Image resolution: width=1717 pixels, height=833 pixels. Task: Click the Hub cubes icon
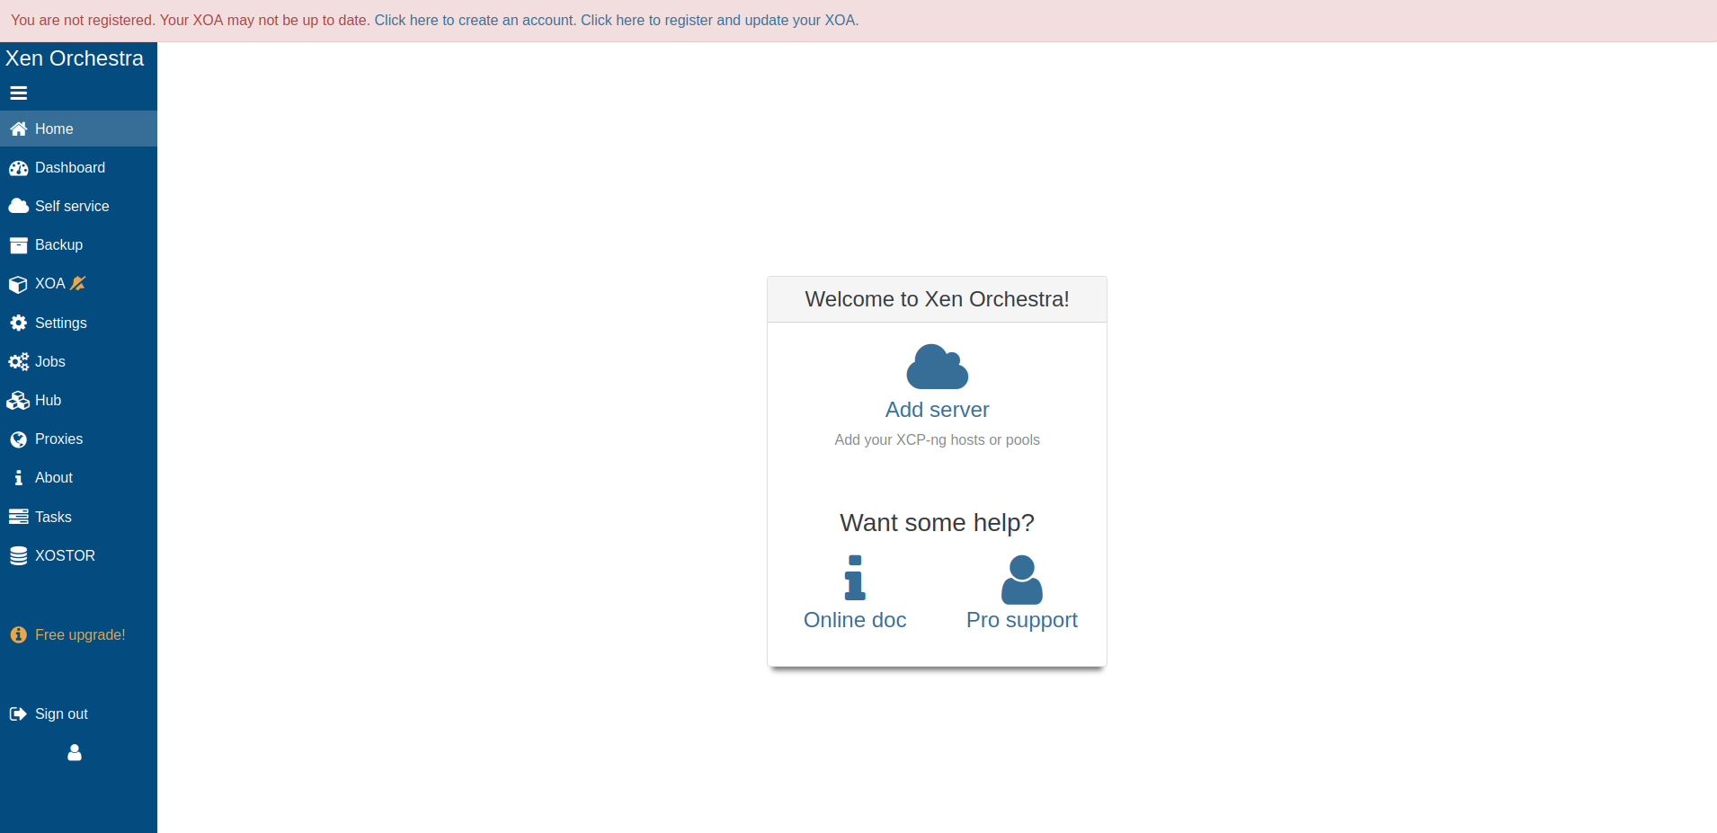click(x=18, y=401)
